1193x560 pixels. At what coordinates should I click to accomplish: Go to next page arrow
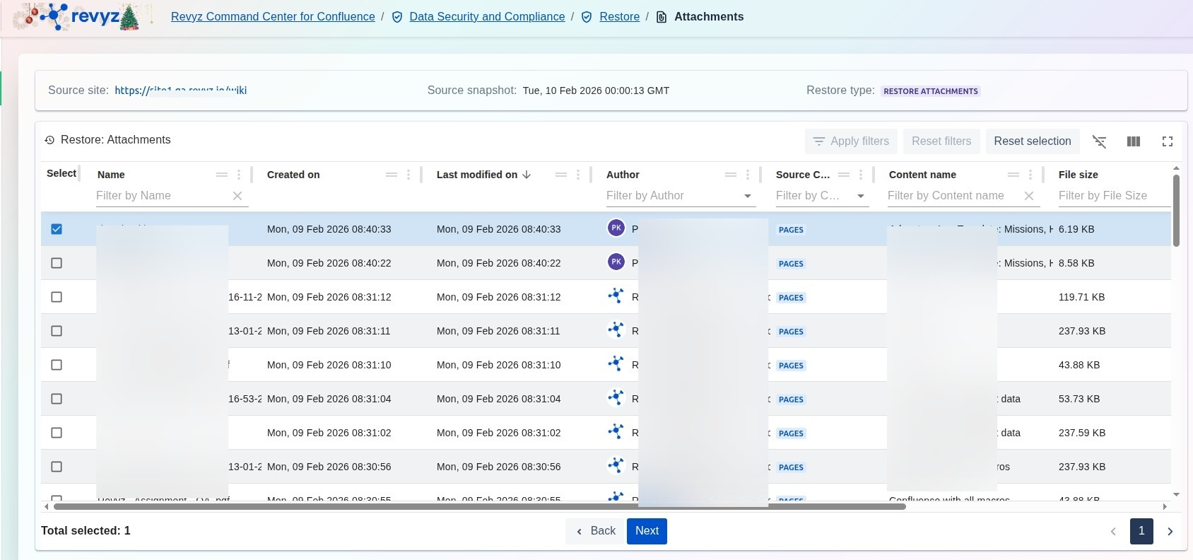click(1170, 531)
